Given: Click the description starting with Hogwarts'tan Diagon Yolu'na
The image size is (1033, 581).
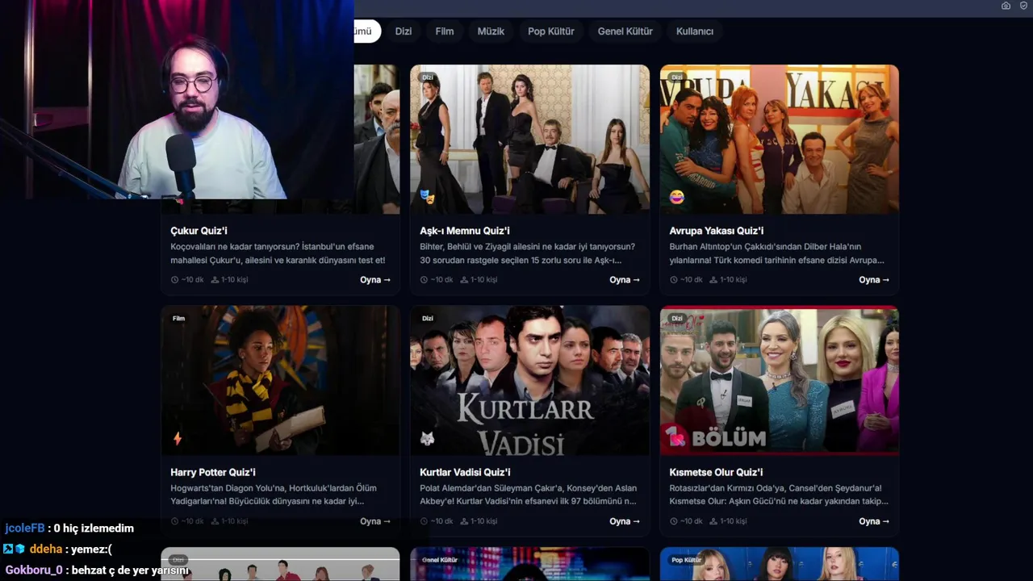Looking at the screenshot, I should pos(274,495).
